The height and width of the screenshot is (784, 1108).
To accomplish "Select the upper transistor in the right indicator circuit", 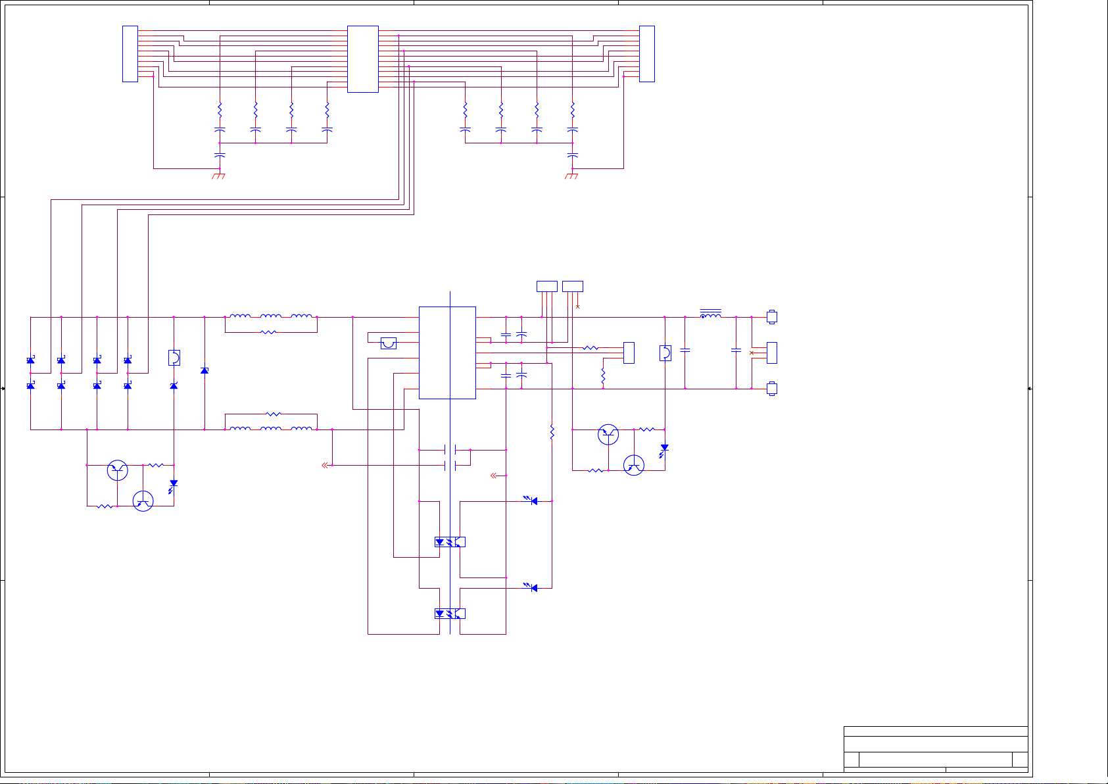I will click(x=608, y=435).
